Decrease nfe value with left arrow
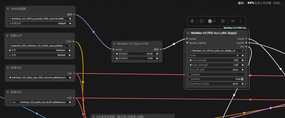 (x=190, y=55)
